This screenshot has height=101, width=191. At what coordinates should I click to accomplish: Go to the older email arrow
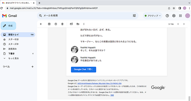[184, 24]
